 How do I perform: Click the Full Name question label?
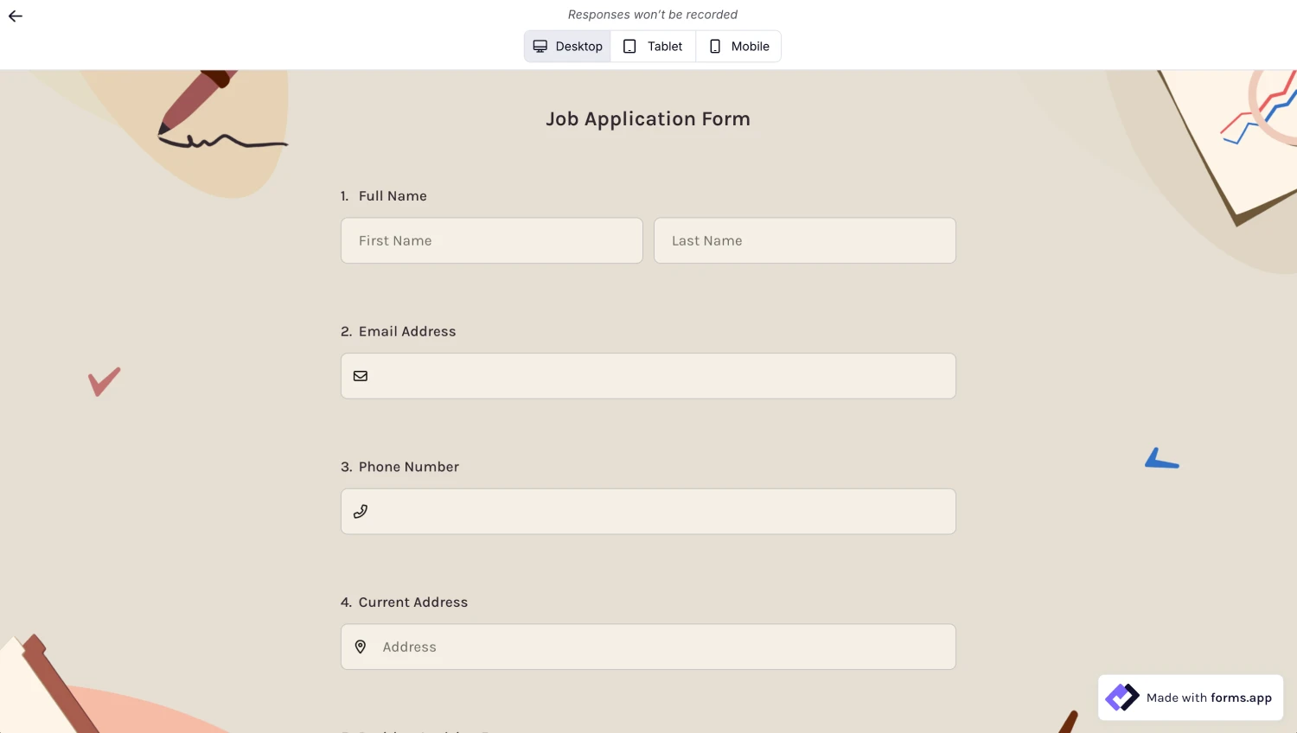point(393,196)
